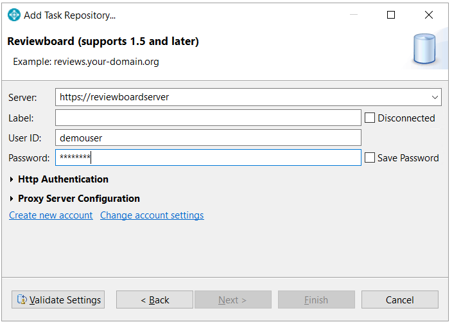Viewport: 452px width, 322px height.
Task: Click the Validate Settings button
Action: tap(58, 300)
